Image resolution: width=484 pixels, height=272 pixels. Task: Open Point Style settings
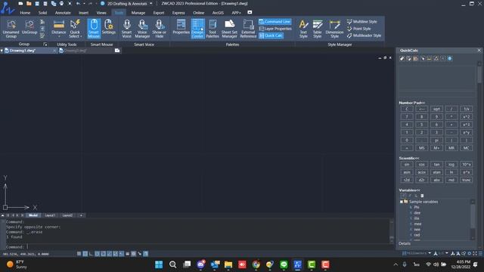pos(358,29)
